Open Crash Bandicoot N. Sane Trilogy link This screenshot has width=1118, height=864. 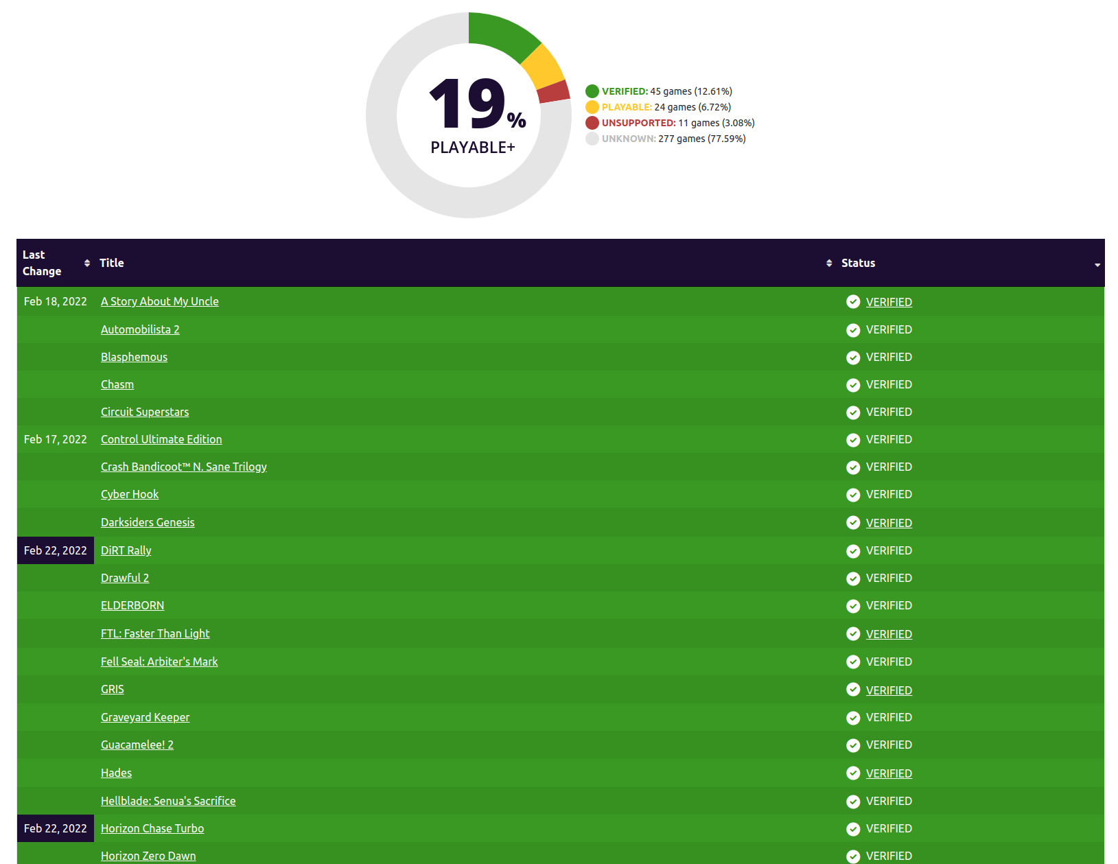[x=184, y=467]
